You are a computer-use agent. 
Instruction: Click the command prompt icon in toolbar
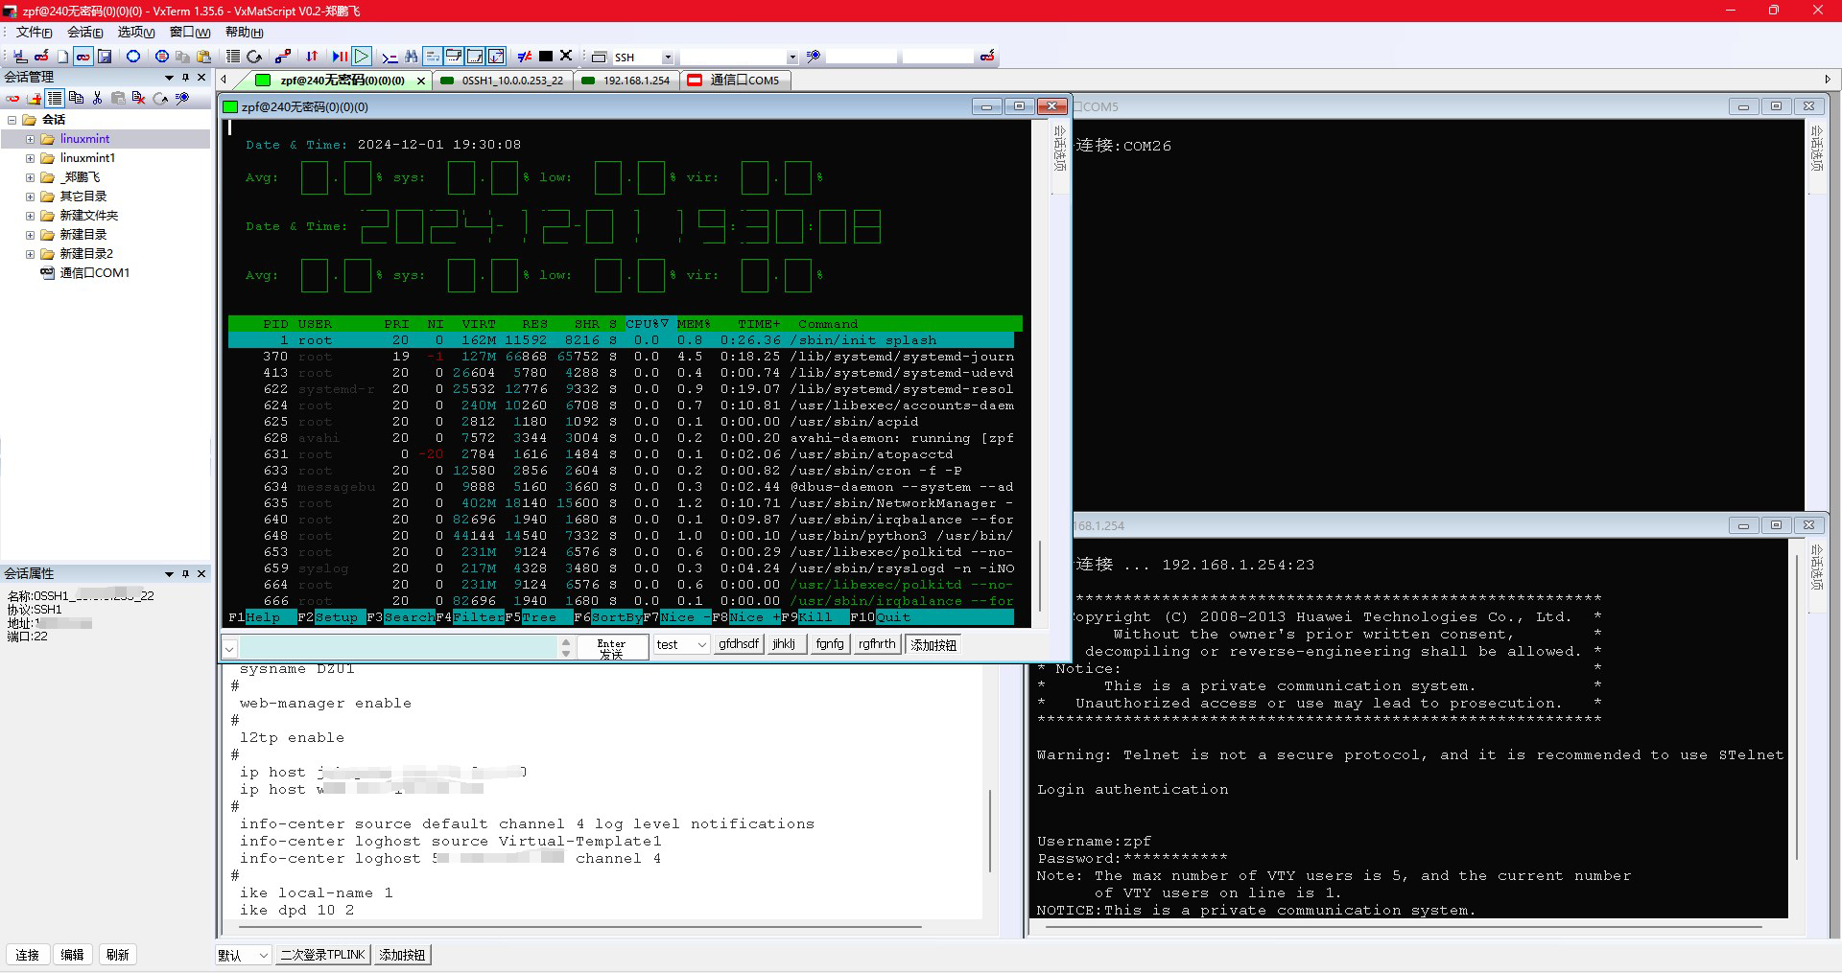tap(390, 57)
